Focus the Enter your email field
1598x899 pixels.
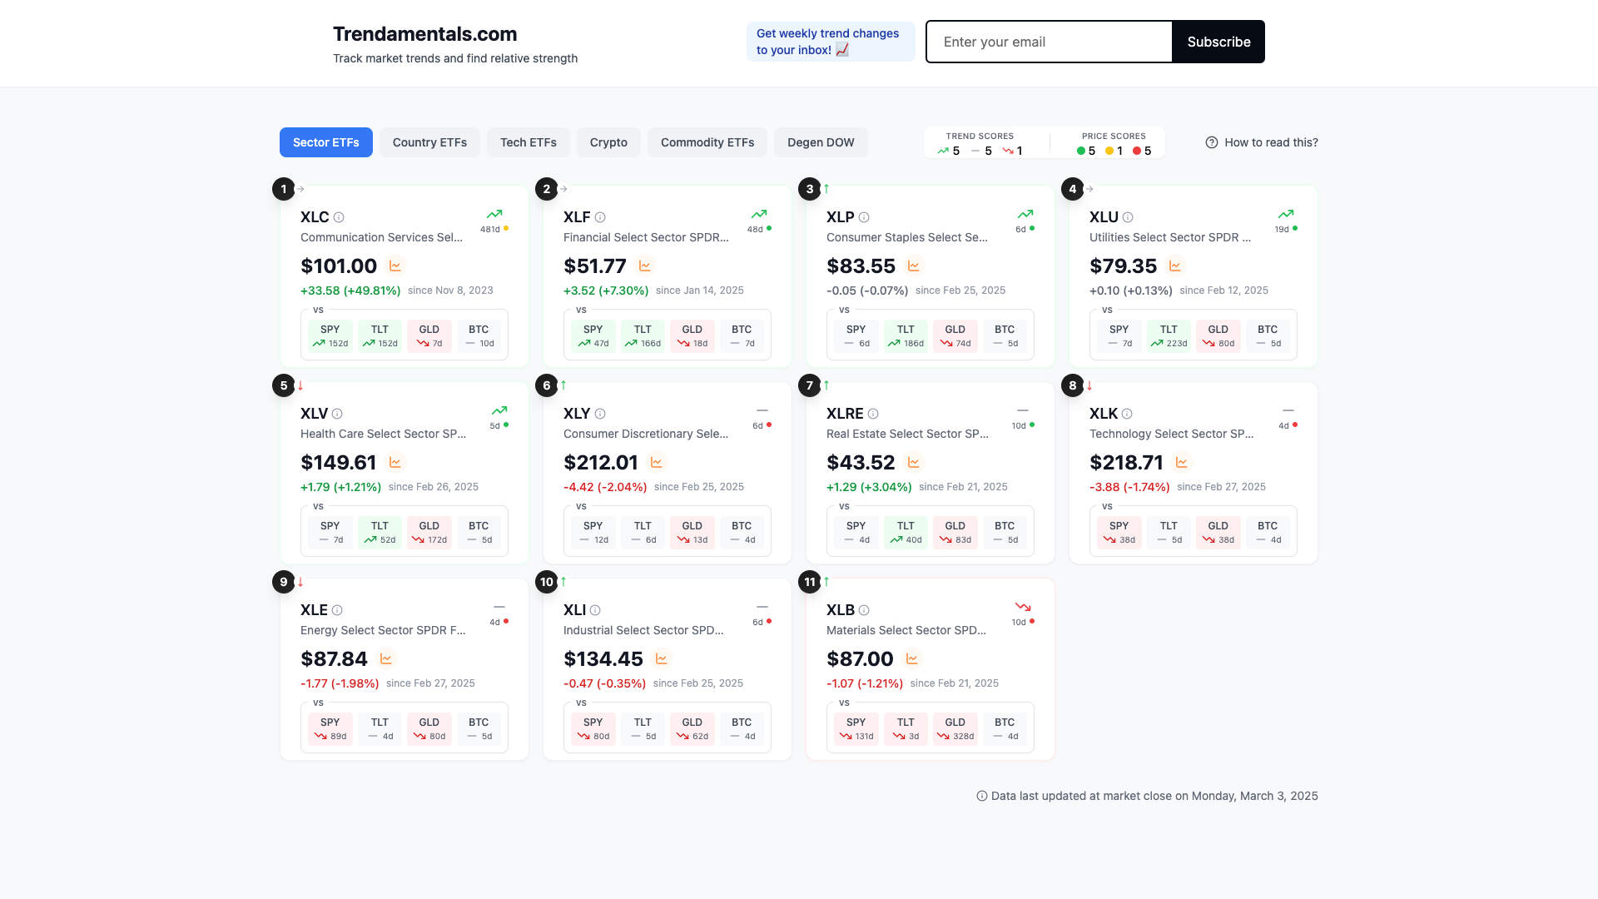[1049, 42]
